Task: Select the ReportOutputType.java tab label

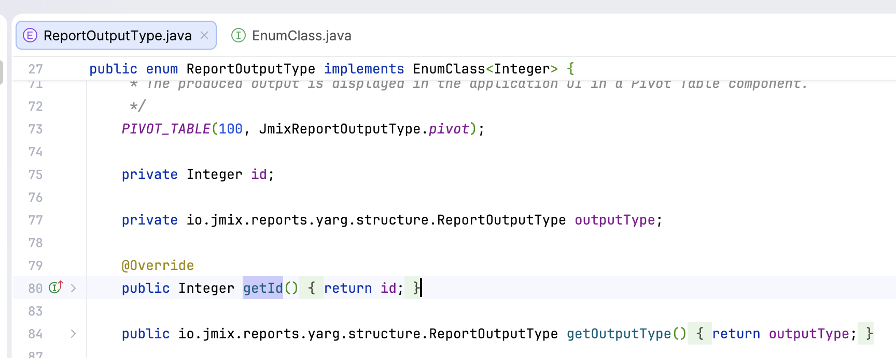Action: pos(118,36)
